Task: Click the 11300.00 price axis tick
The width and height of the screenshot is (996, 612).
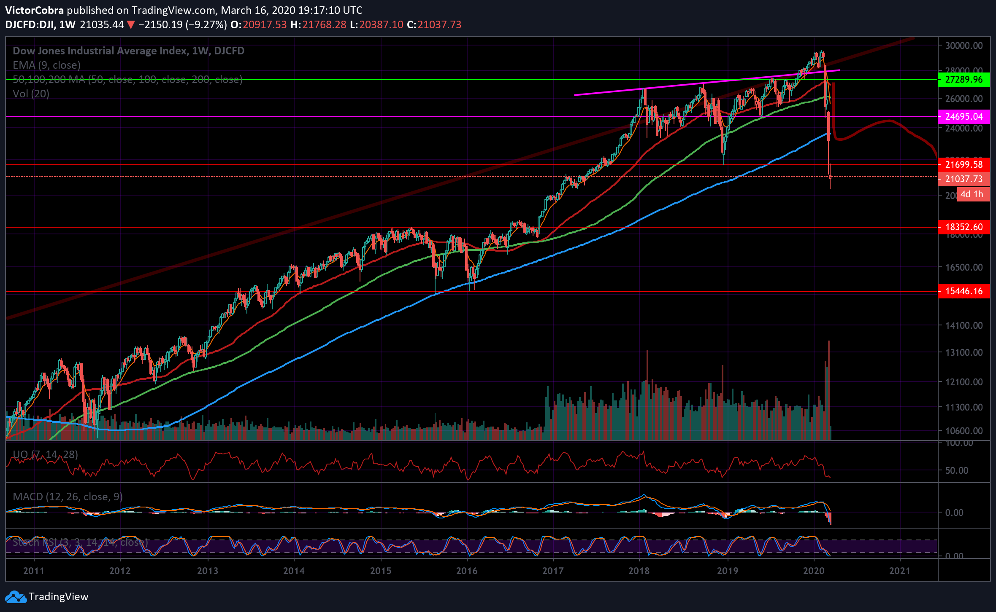Action: (x=964, y=407)
